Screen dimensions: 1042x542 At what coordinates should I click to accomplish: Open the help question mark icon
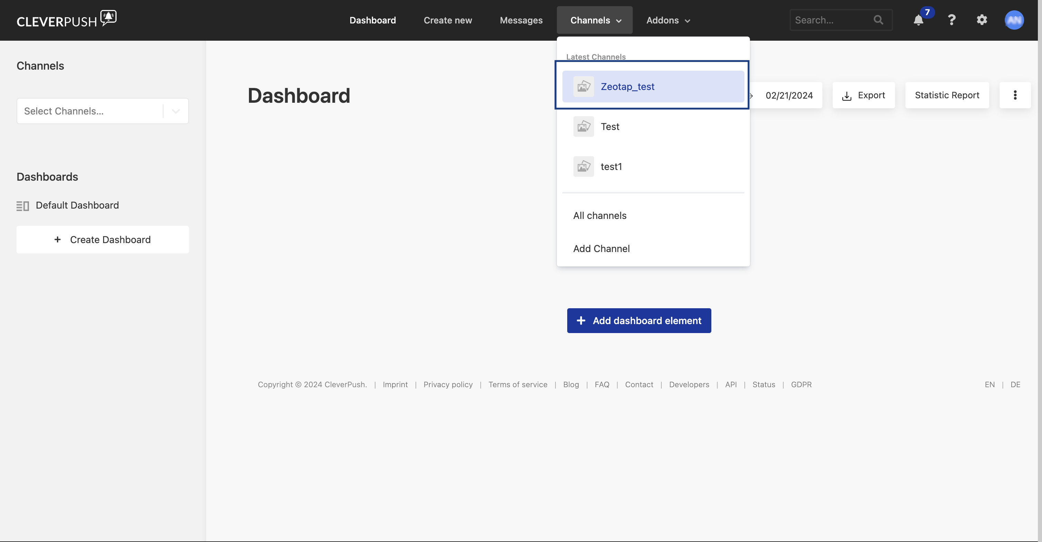pyautogui.click(x=951, y=20)
